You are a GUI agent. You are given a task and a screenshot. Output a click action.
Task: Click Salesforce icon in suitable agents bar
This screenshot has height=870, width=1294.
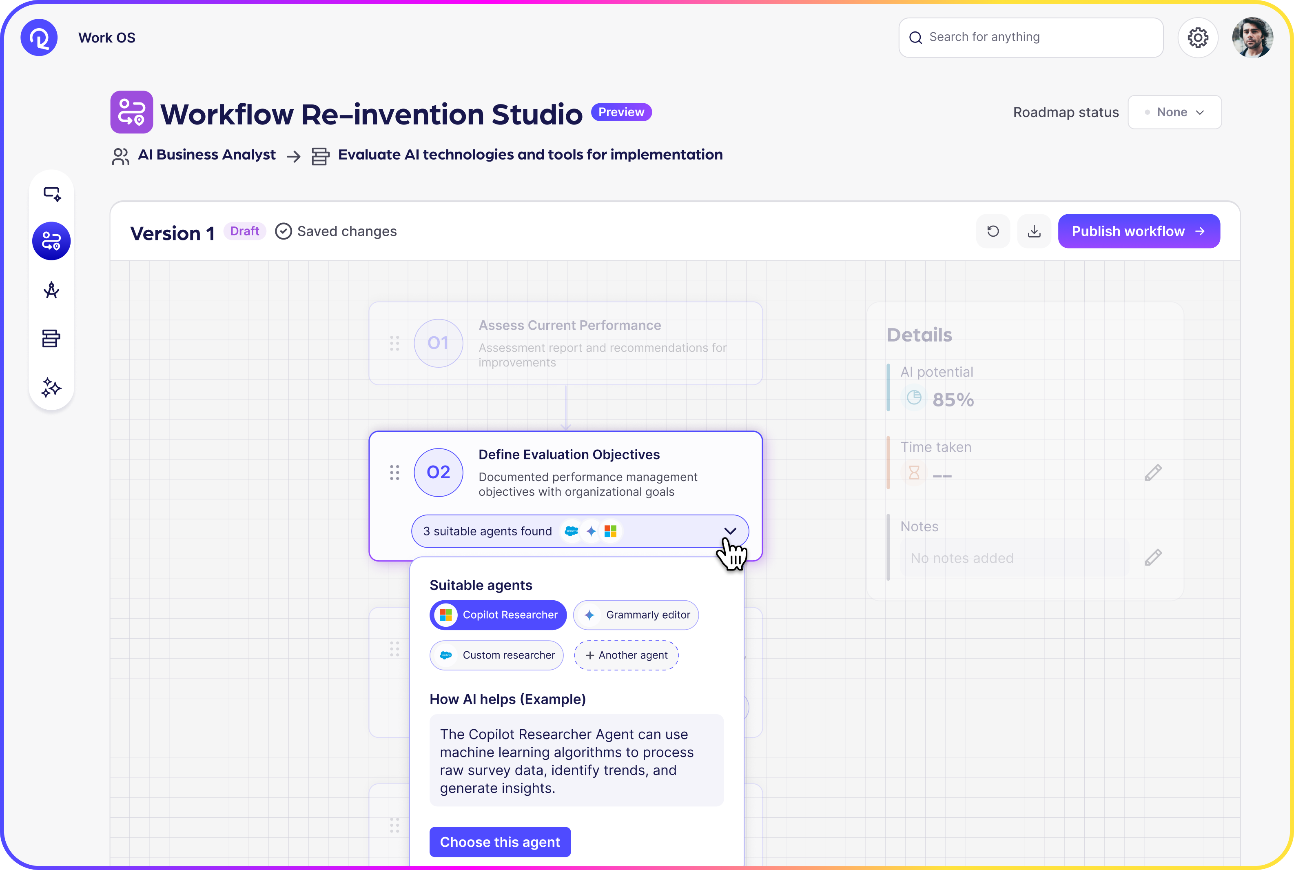[x=571, y=532]
